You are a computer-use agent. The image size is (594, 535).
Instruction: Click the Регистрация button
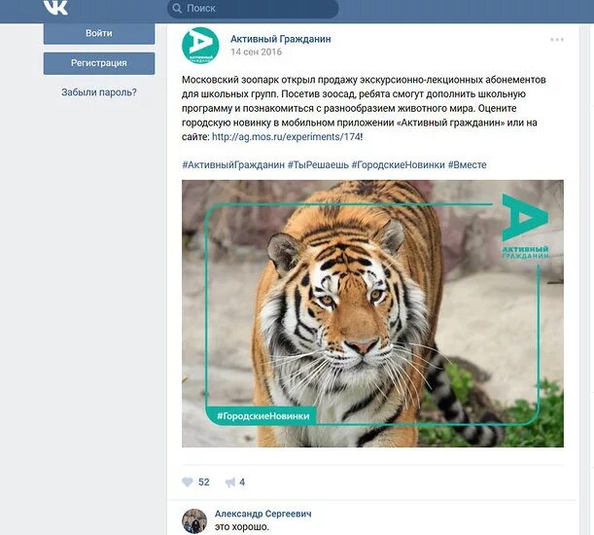(x=99, y=63)
